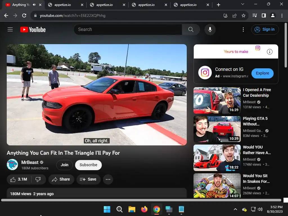Open Chrome tab search chevron
This screenshot has width=288, height=216.
point(243,4)
